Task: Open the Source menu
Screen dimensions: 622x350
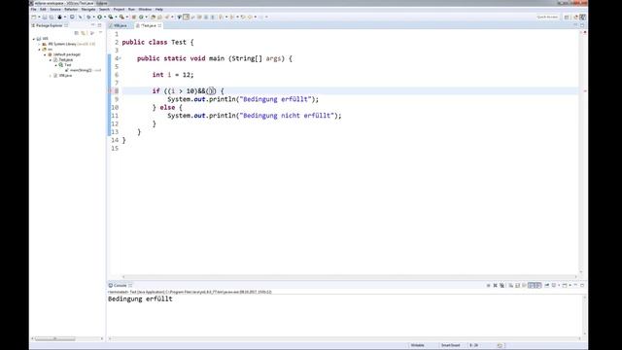Action: click(55, 9)
